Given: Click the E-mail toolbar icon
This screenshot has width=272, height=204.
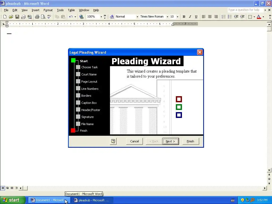Looking at the screenshot, I should coord(23,17).
